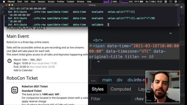The image size is (187, 105).
Task: Click the terminal scrollbar
Action: (179, 24)
